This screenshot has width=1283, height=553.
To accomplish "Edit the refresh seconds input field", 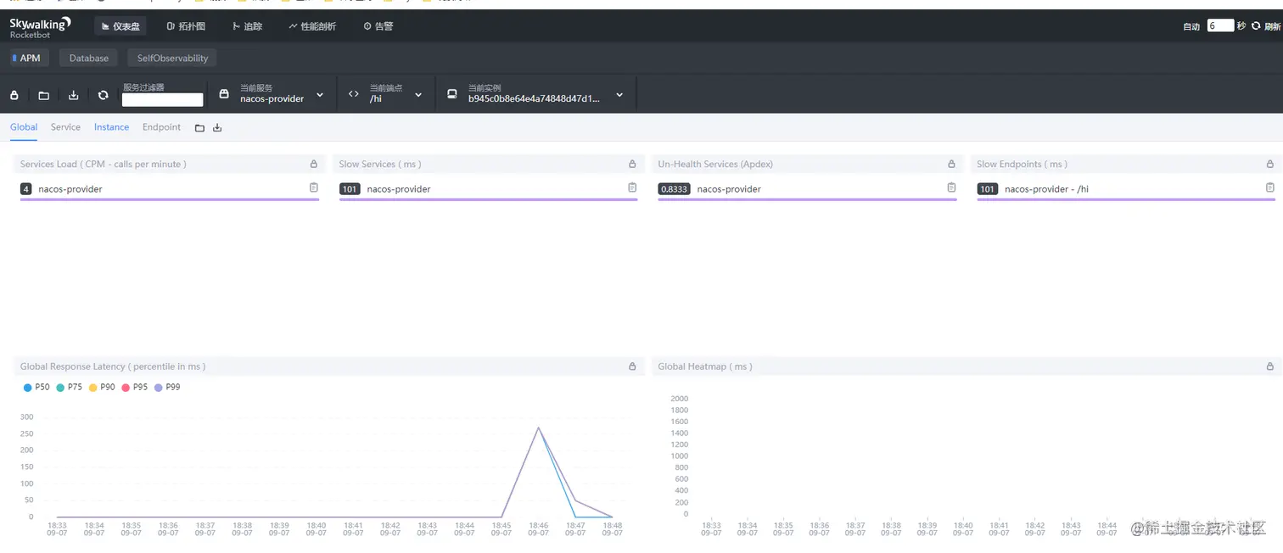I will coord(1220,26).
